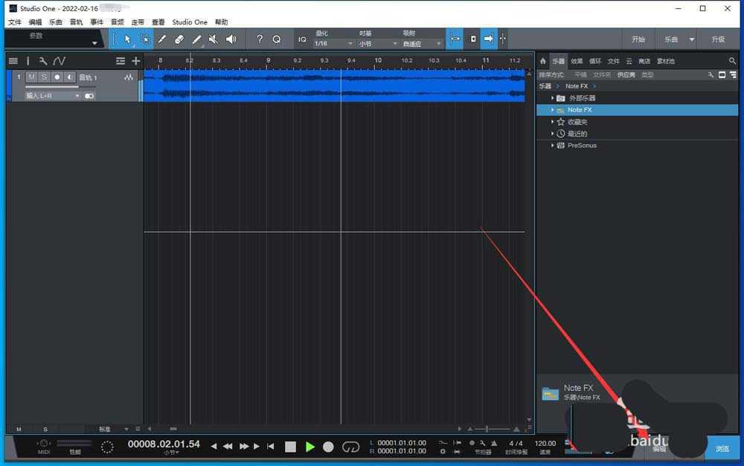744x466 pixels.
Task: Click the search icon in the browser panel
Action: [733, 61]
